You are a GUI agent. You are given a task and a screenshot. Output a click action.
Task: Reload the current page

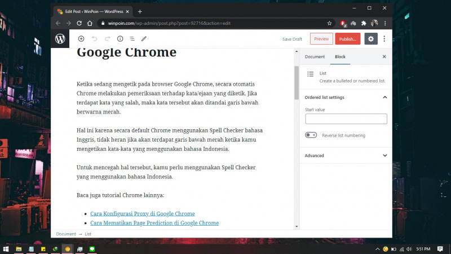tap(79, 23)
